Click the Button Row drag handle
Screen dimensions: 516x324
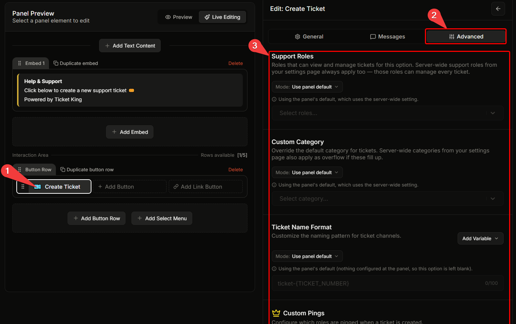pyautogui.click(x=20, y=169)
